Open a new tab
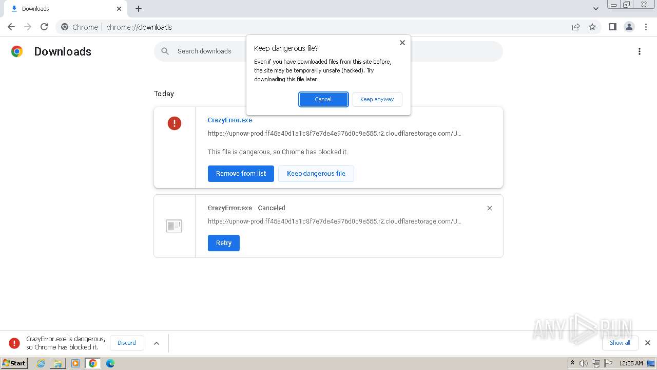The image size is (657, 370). [x=139, y=9]
